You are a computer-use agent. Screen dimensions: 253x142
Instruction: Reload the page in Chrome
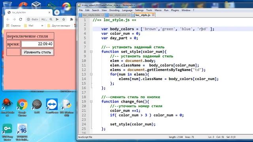[21, 19]
